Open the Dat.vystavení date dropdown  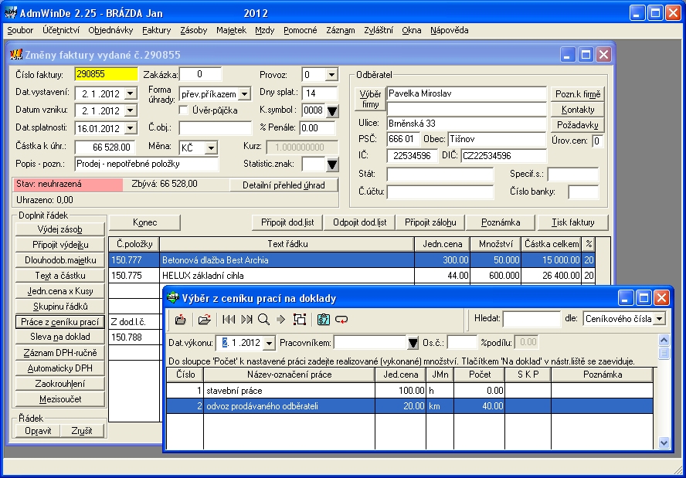131,94
